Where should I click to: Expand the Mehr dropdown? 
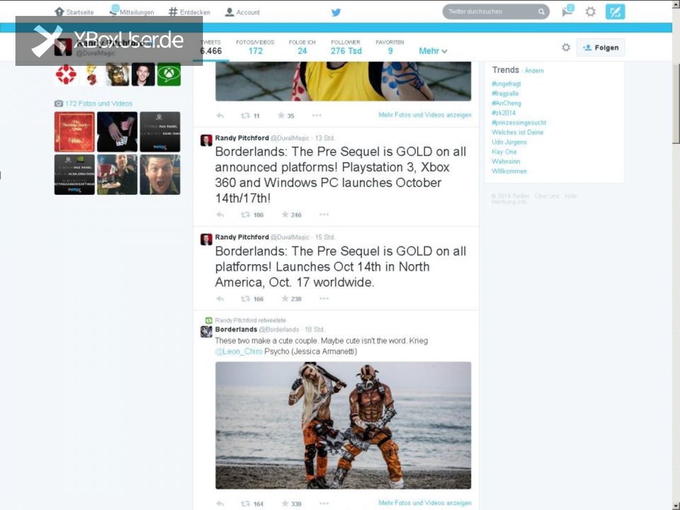(433, 51)
